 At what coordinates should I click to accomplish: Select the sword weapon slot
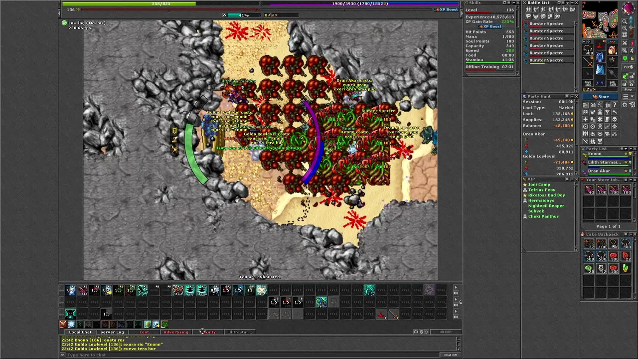[x=588, y=62]
